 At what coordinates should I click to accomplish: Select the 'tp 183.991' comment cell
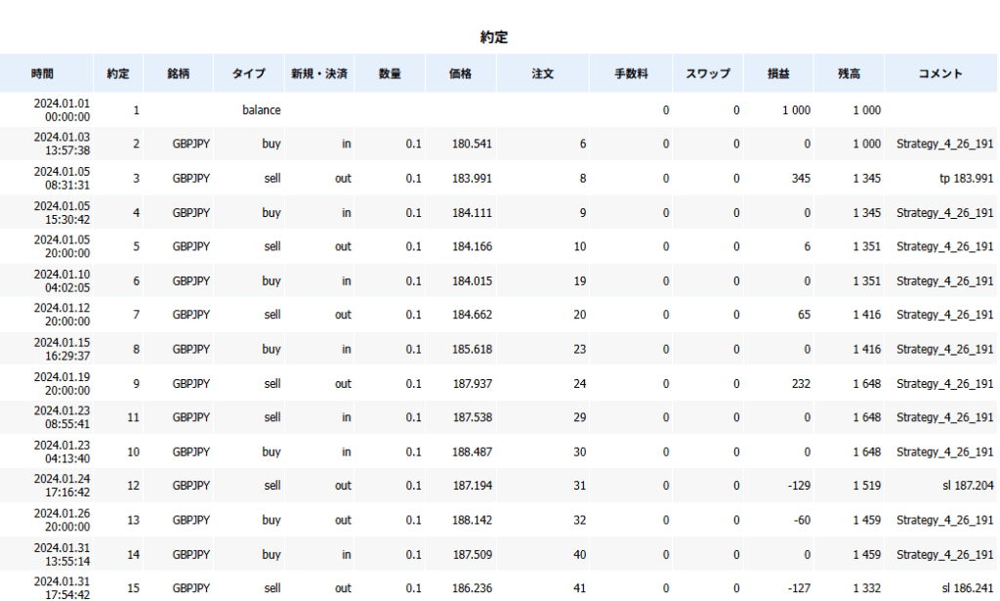960,179
